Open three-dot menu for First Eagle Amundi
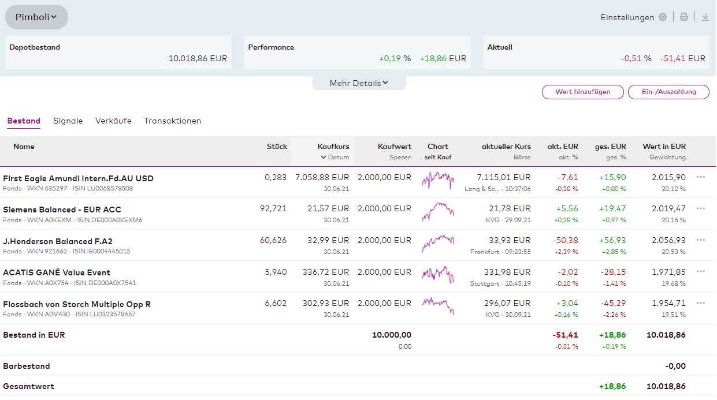The image size is (717, 400). pyautogui.click(x=701, y=177)
